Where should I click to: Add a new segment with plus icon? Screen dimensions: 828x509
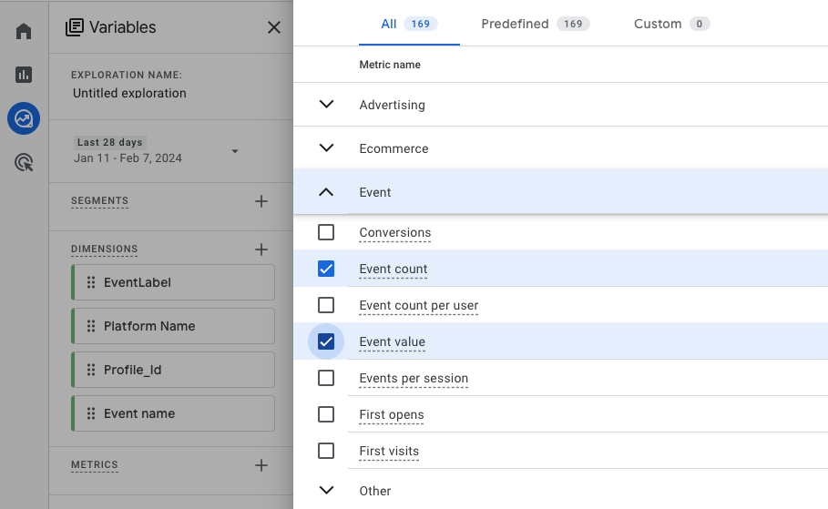[261, 201]
